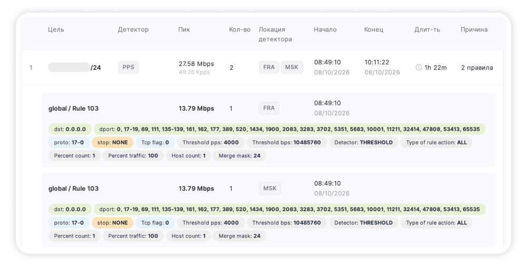Image resolution: width=527 pixels, height=267 pixels.
Task: Click the FRA badge in attack row 1
Action: 269,67
